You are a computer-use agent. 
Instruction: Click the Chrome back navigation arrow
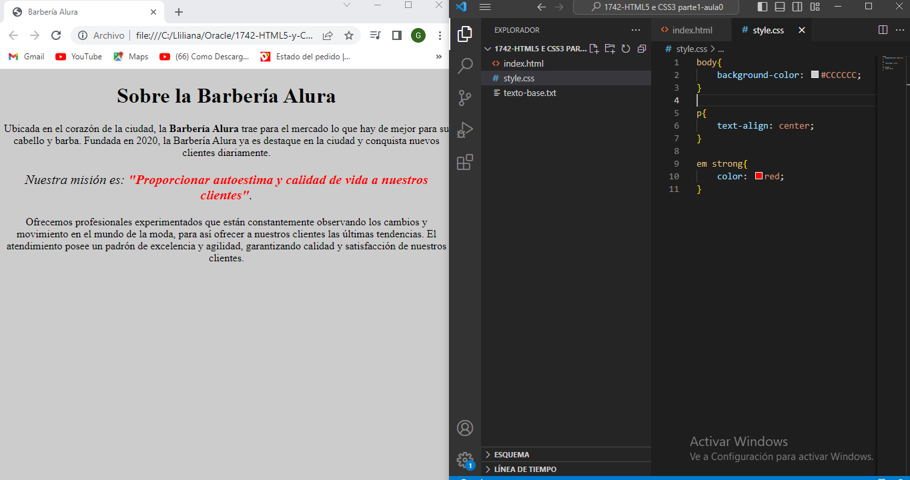tap(13, 35)
